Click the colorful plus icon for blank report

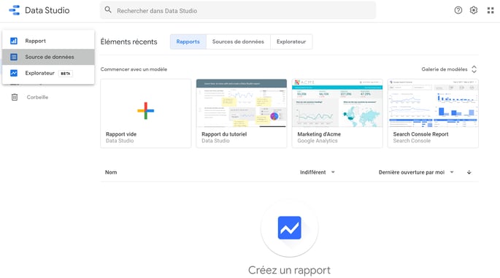tap(146, 111)
